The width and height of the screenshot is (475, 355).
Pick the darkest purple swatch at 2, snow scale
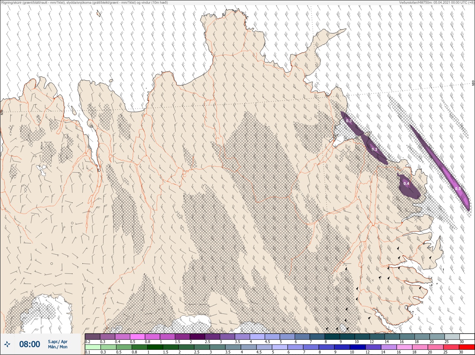197,336
